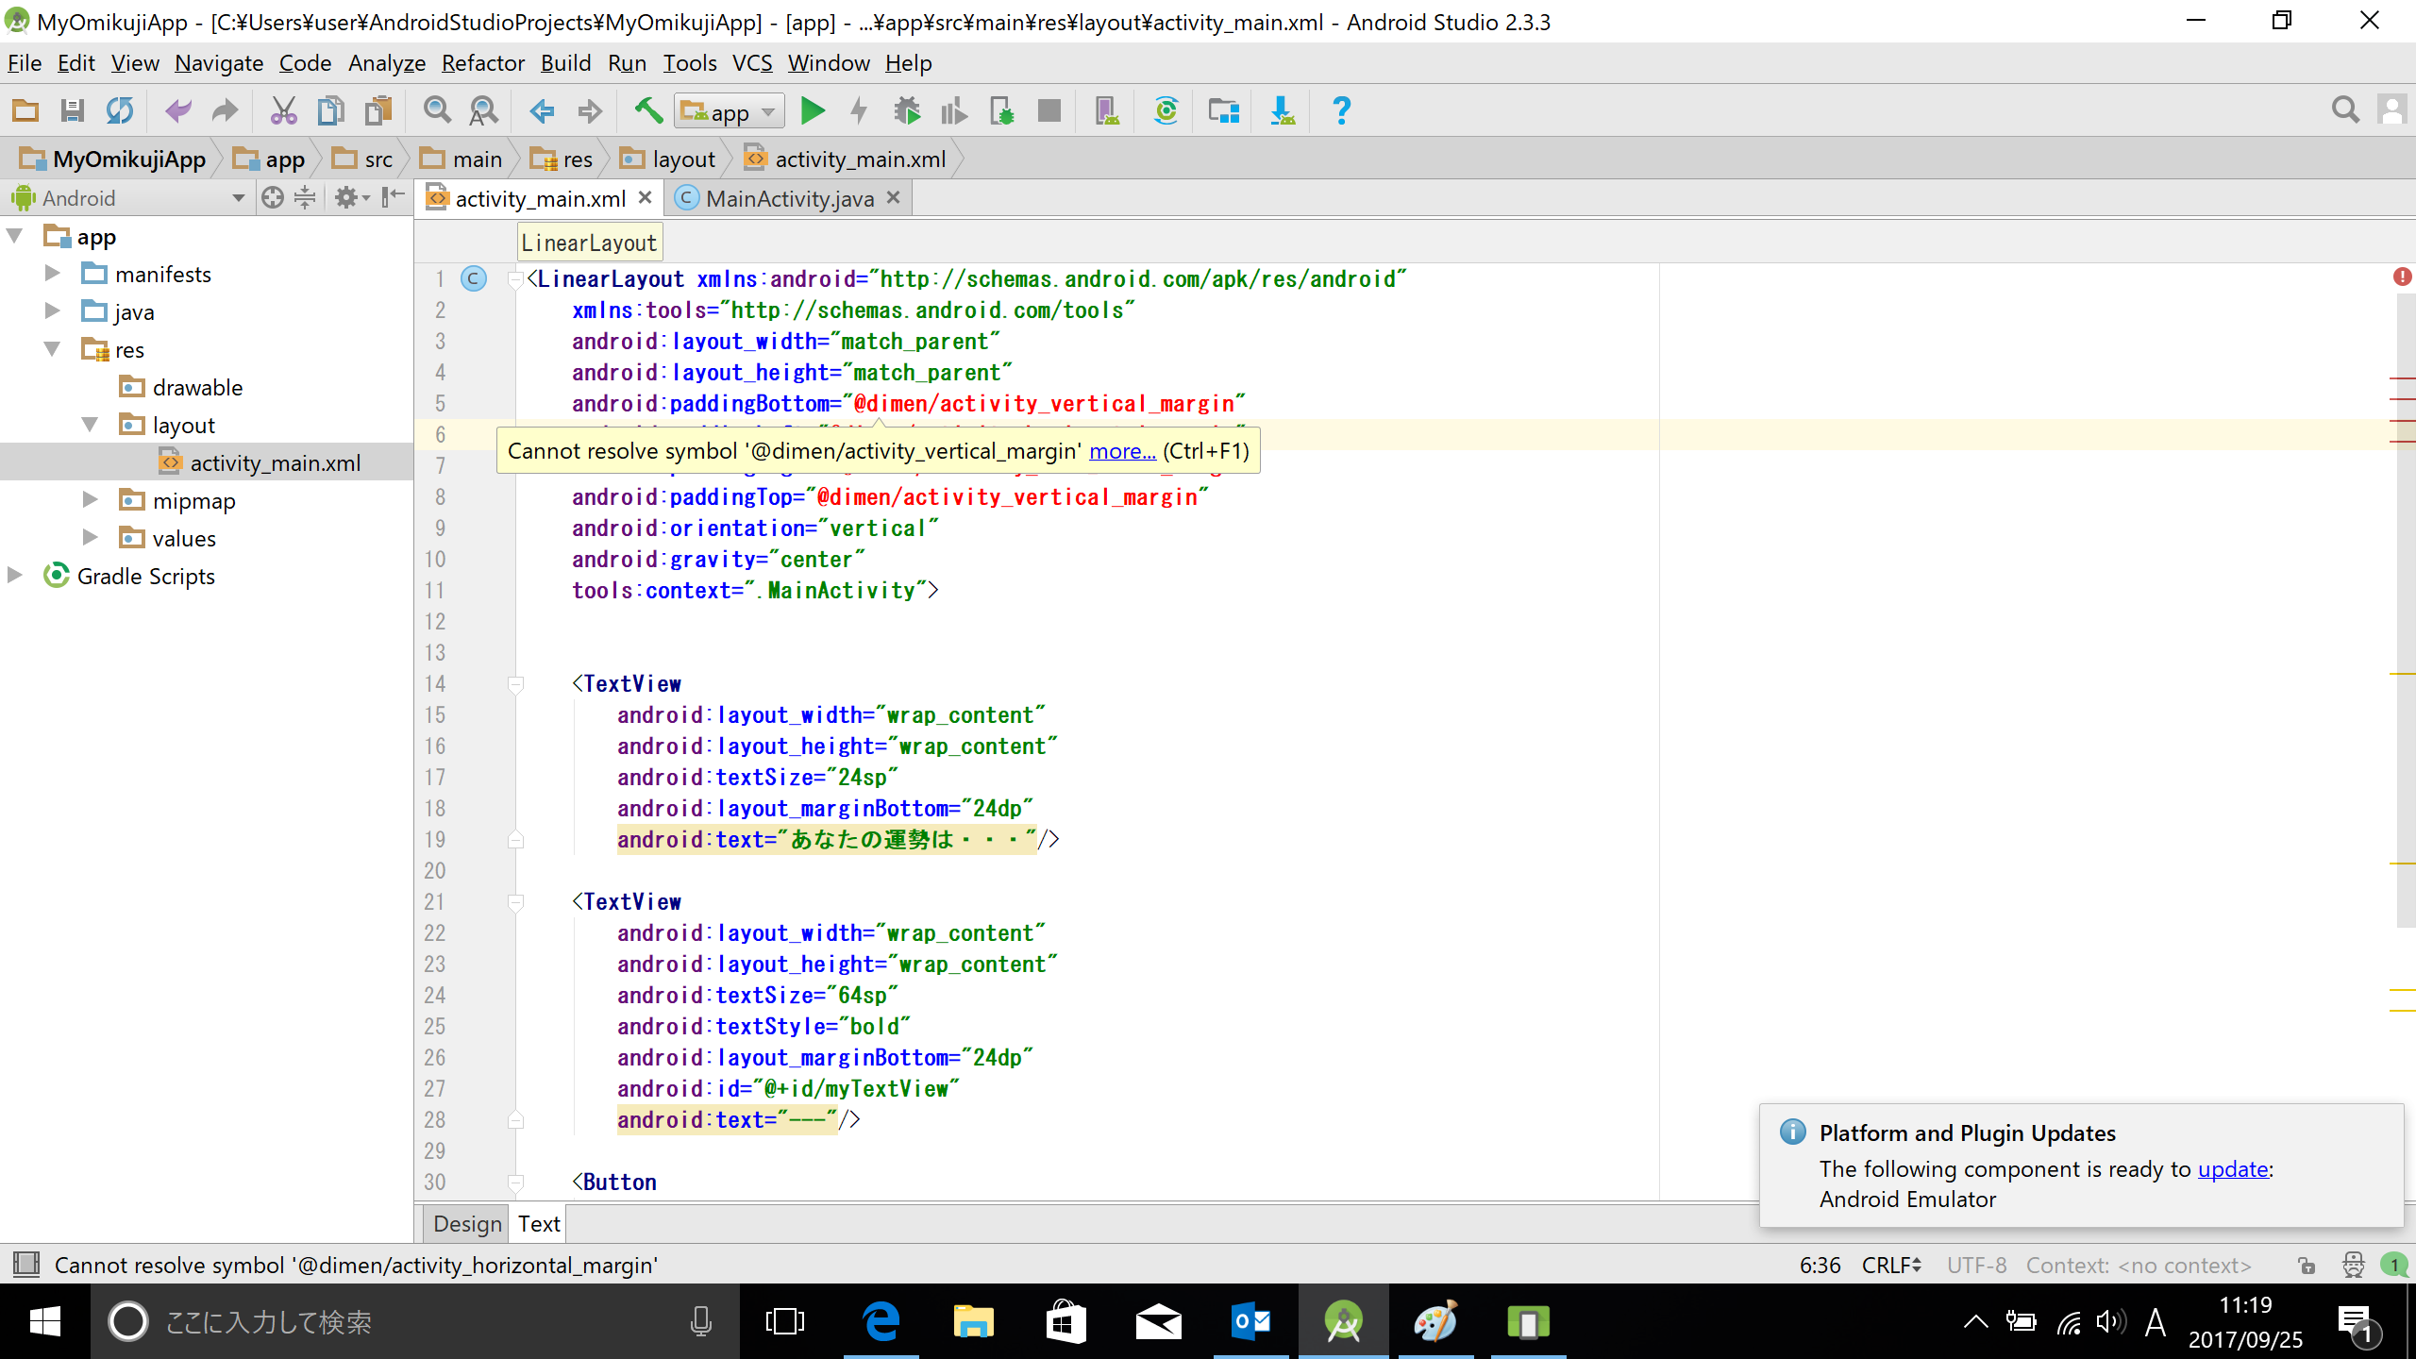Open the Refactor menu
Screen dimensions: 2416x1359
[482, 63]
